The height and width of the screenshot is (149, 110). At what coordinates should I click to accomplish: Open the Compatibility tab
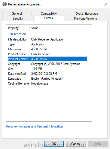point(49,13)
